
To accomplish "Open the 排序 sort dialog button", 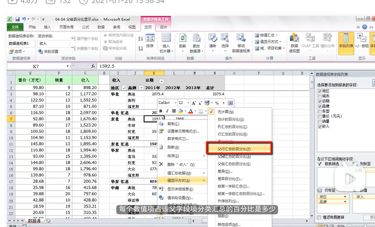I will coord(150,41).
